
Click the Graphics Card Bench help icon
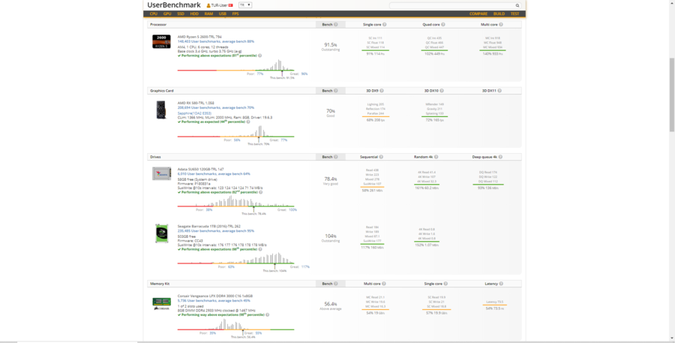click(336, 91)
